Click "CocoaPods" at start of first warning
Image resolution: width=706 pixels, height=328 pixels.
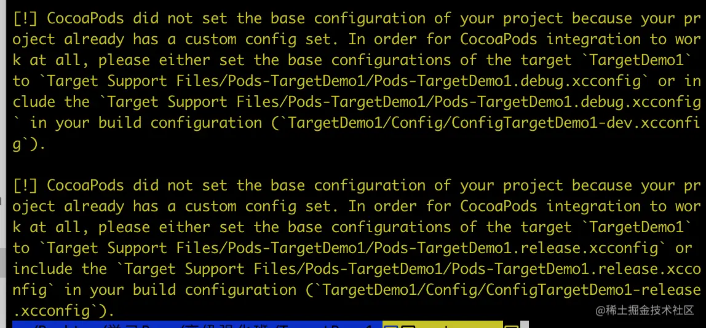pos(85,18)
